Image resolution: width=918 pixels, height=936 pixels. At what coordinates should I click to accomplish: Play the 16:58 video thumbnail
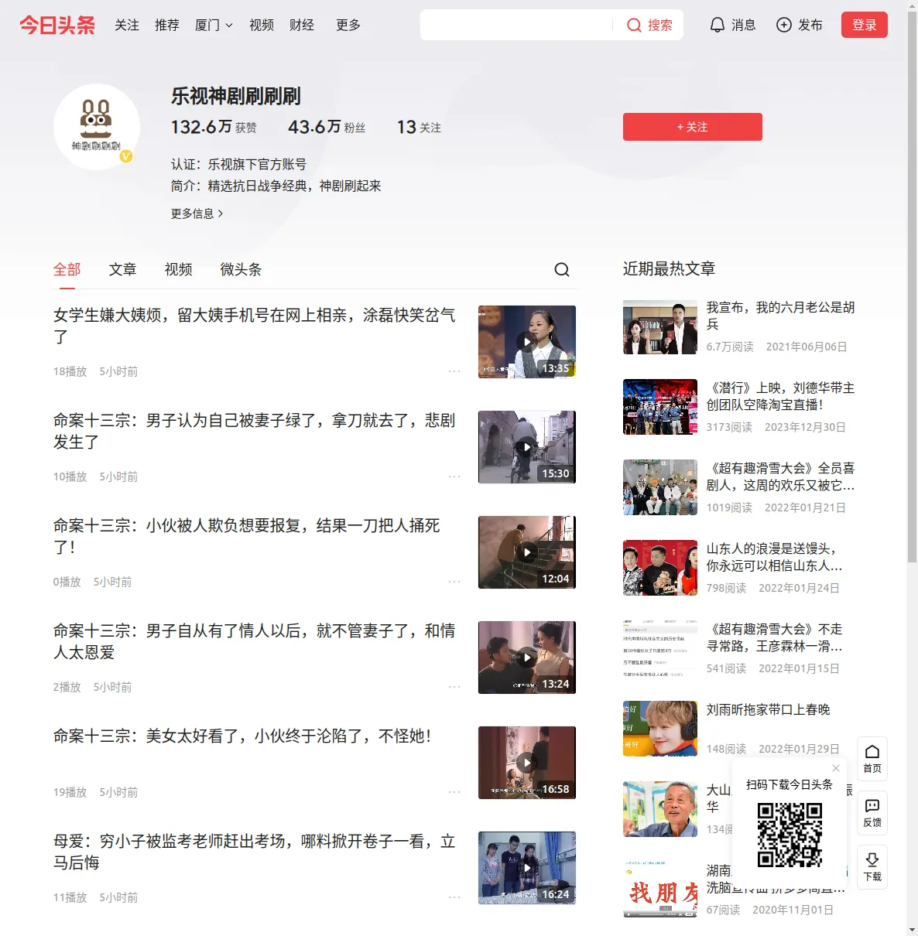coord(527,763)
